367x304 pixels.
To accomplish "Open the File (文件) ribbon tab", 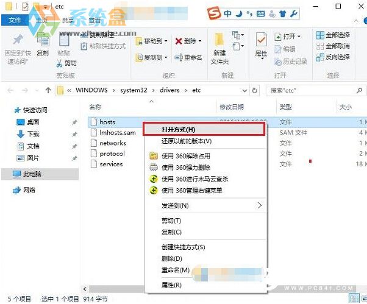I will point(15,20).
